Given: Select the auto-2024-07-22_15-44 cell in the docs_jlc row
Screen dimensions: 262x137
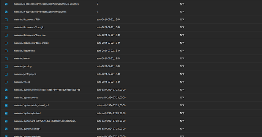Looking at the screenshot, I should (109, 27).
